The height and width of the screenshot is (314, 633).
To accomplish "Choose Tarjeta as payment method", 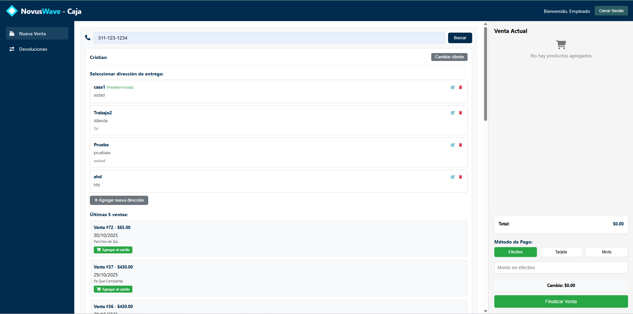I will (561, 252).
